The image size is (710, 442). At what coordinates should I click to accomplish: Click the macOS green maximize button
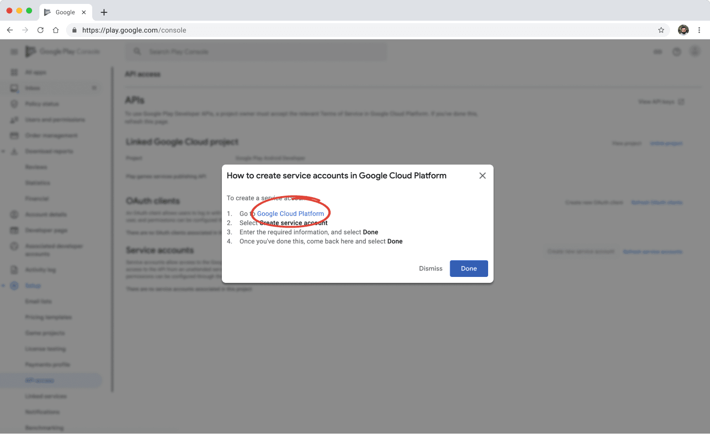tap(29, 10)
